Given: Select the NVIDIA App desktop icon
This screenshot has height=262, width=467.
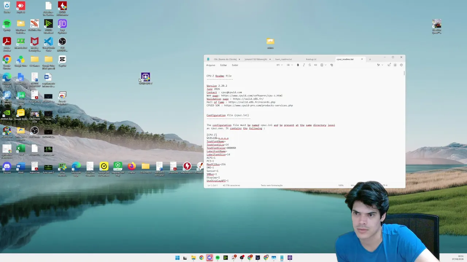Looking at the screenshot, I should pos(7,114).
